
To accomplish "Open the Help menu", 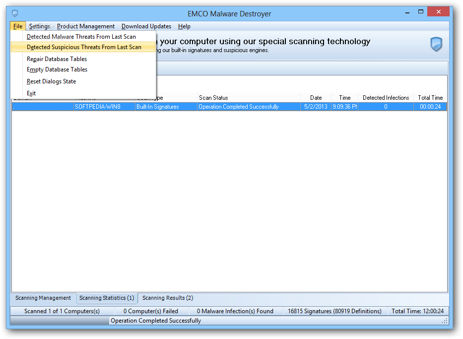I will point(184,26).
